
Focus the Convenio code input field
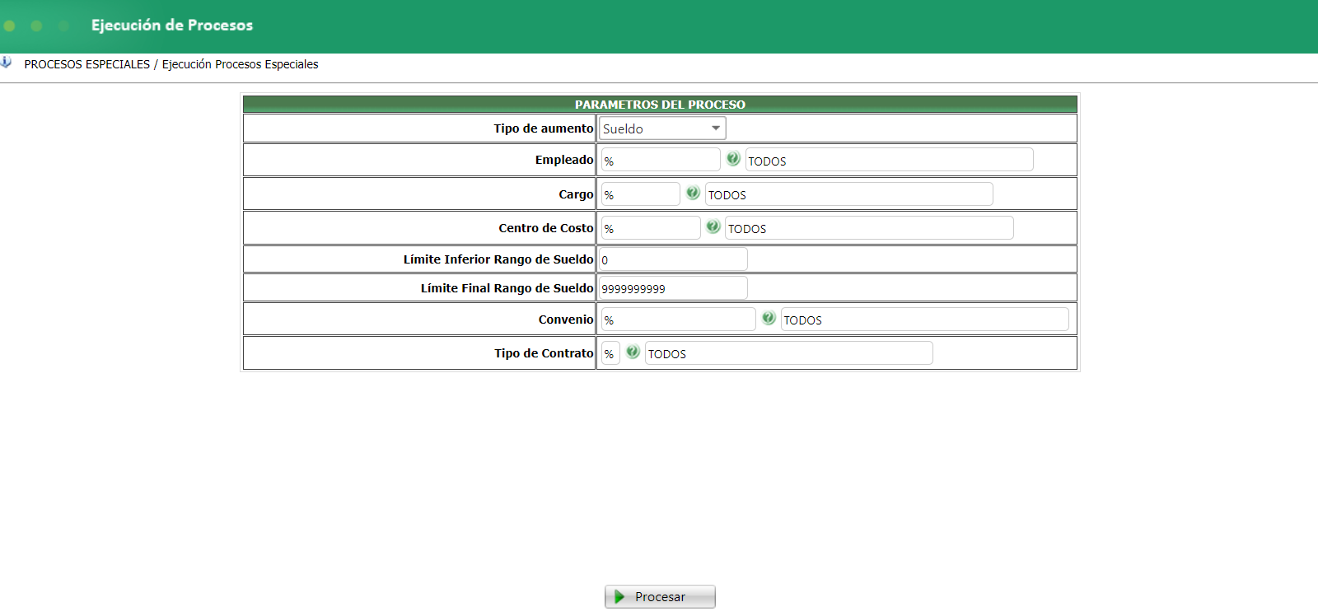coord(679,319)
